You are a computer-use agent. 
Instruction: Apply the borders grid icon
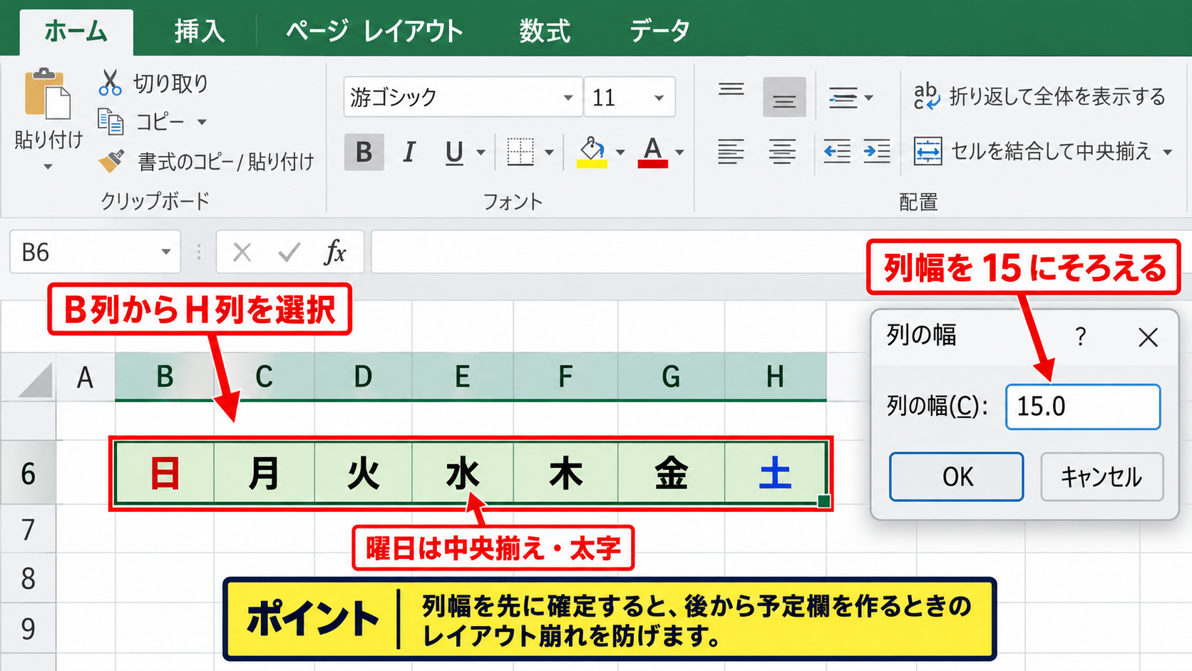pos(520,152)
